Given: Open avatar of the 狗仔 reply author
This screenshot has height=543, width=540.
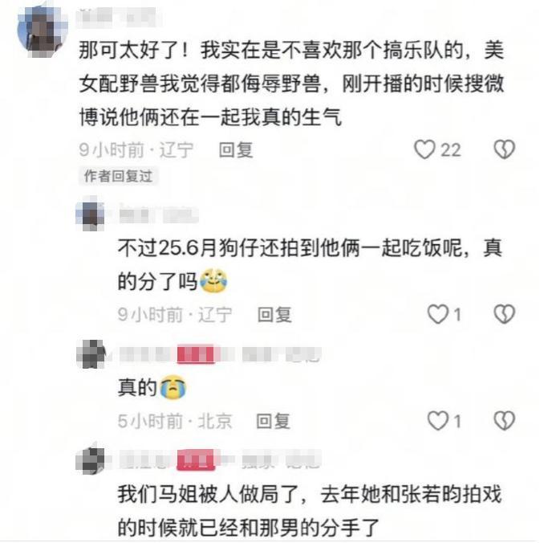Looking at the screenshot, I should pos(91,216).
